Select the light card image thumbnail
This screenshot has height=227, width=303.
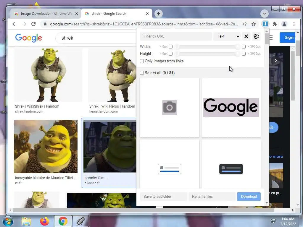[x=170, y=164]
